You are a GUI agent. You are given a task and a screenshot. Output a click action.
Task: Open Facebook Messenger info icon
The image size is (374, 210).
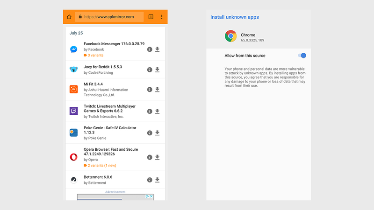[x=150, y=49]
